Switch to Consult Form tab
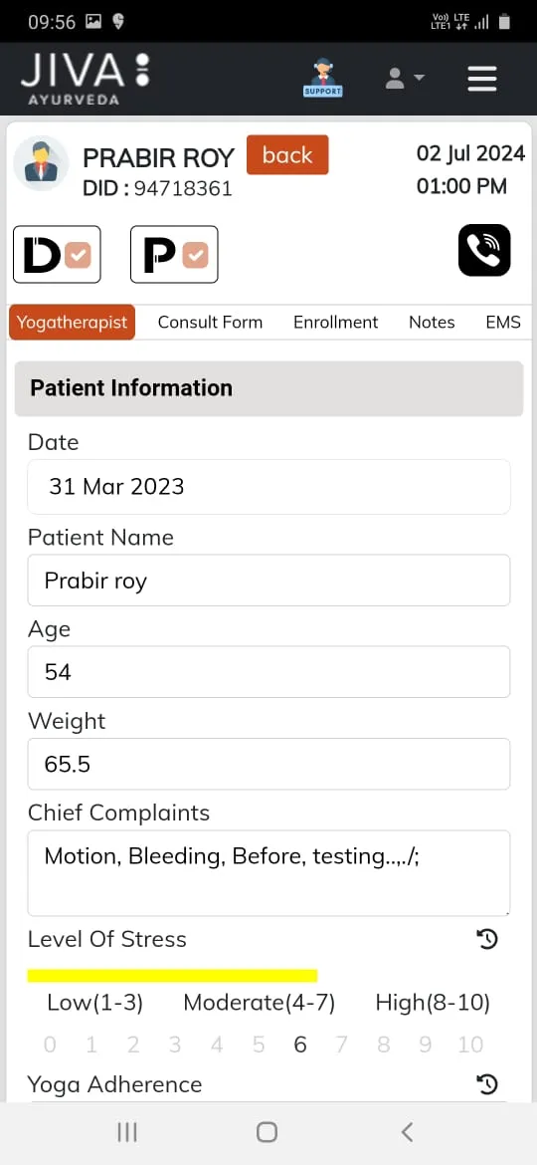 coord(210,323)
